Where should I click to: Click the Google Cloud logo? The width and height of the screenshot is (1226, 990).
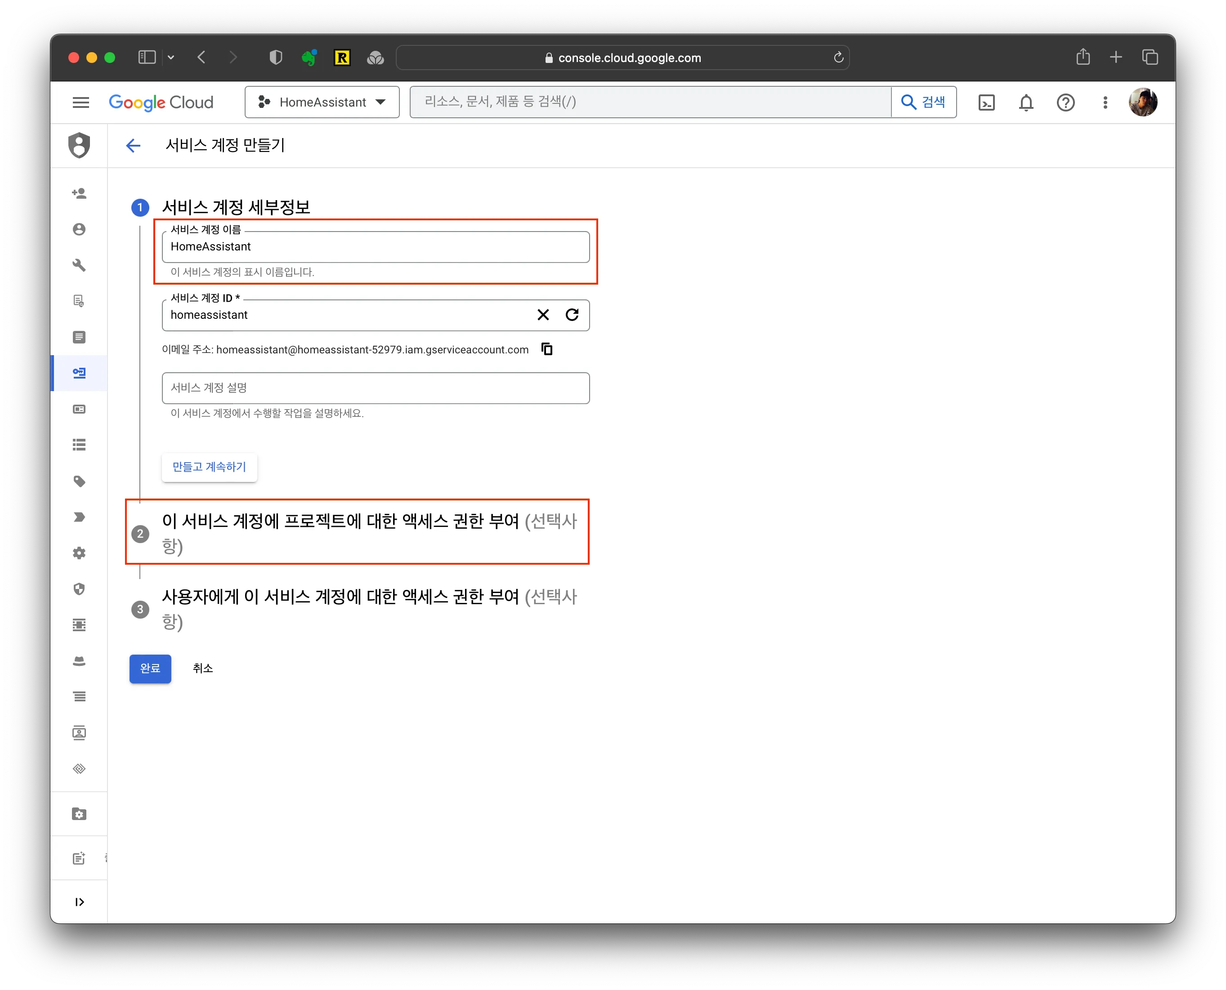point(161,103)
